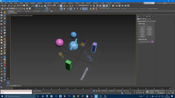Open the Select by Name dialog icon
Image resolution: width=175 pixels, height=98 pixels.
coord(27,6)
